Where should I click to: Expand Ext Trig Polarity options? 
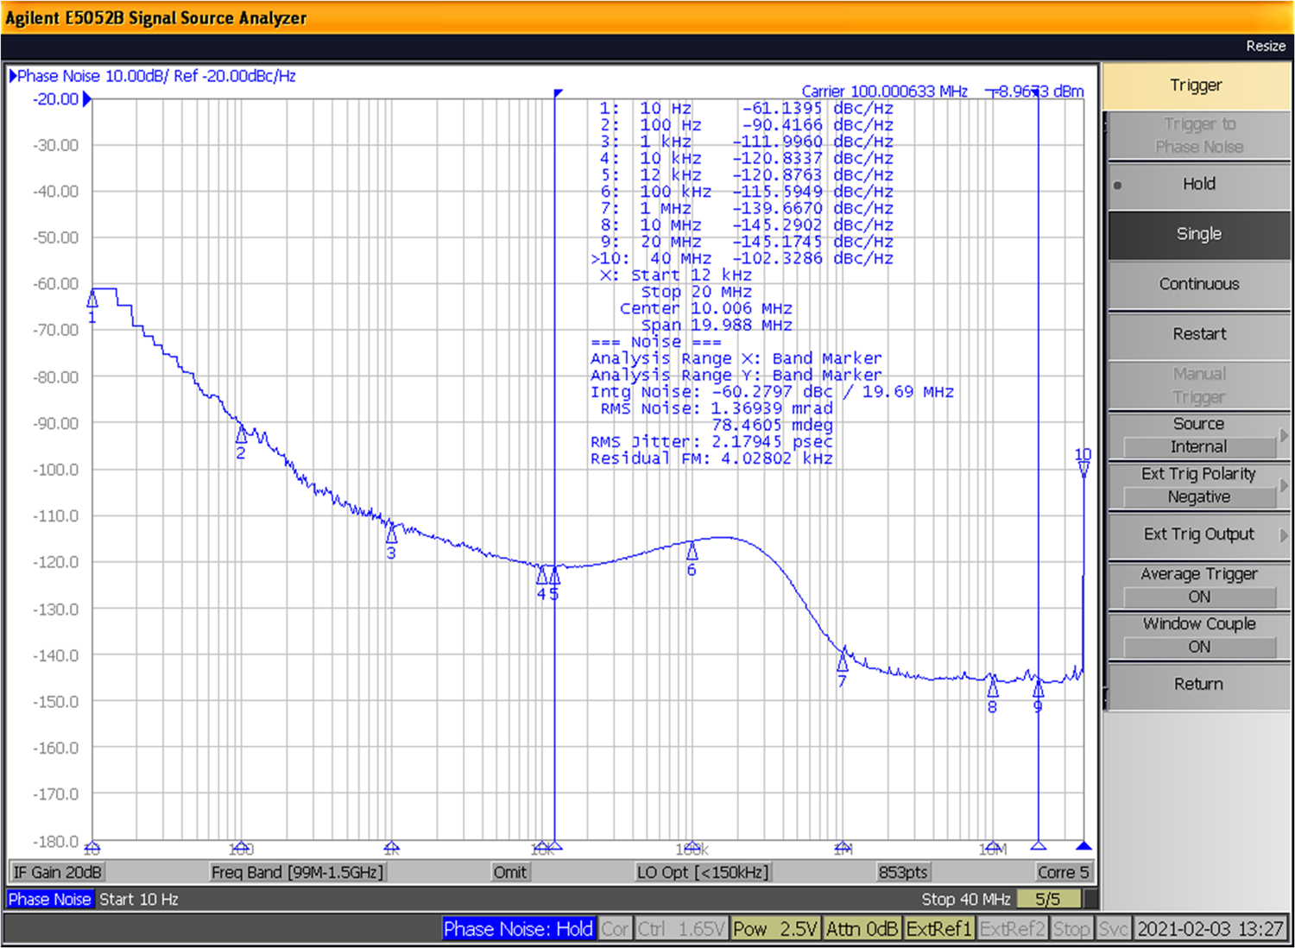(1198, 485)
